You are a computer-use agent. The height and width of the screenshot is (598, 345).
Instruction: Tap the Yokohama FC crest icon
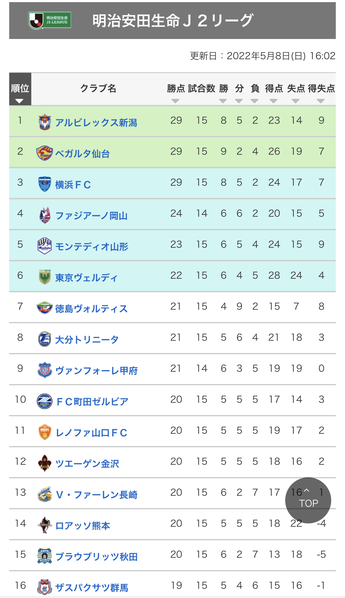(45, 184)
